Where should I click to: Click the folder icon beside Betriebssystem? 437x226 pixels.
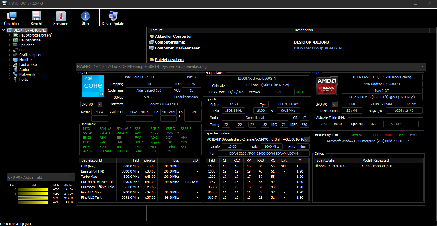pyautogui.click(x=152, y=60)
